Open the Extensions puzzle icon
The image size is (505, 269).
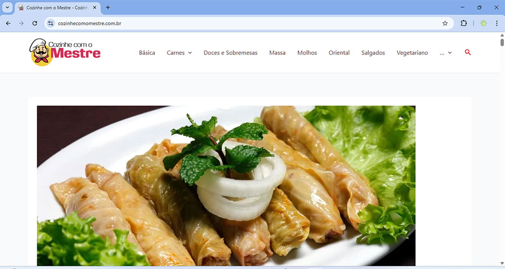pyautogui.click(x=464, y=23)
